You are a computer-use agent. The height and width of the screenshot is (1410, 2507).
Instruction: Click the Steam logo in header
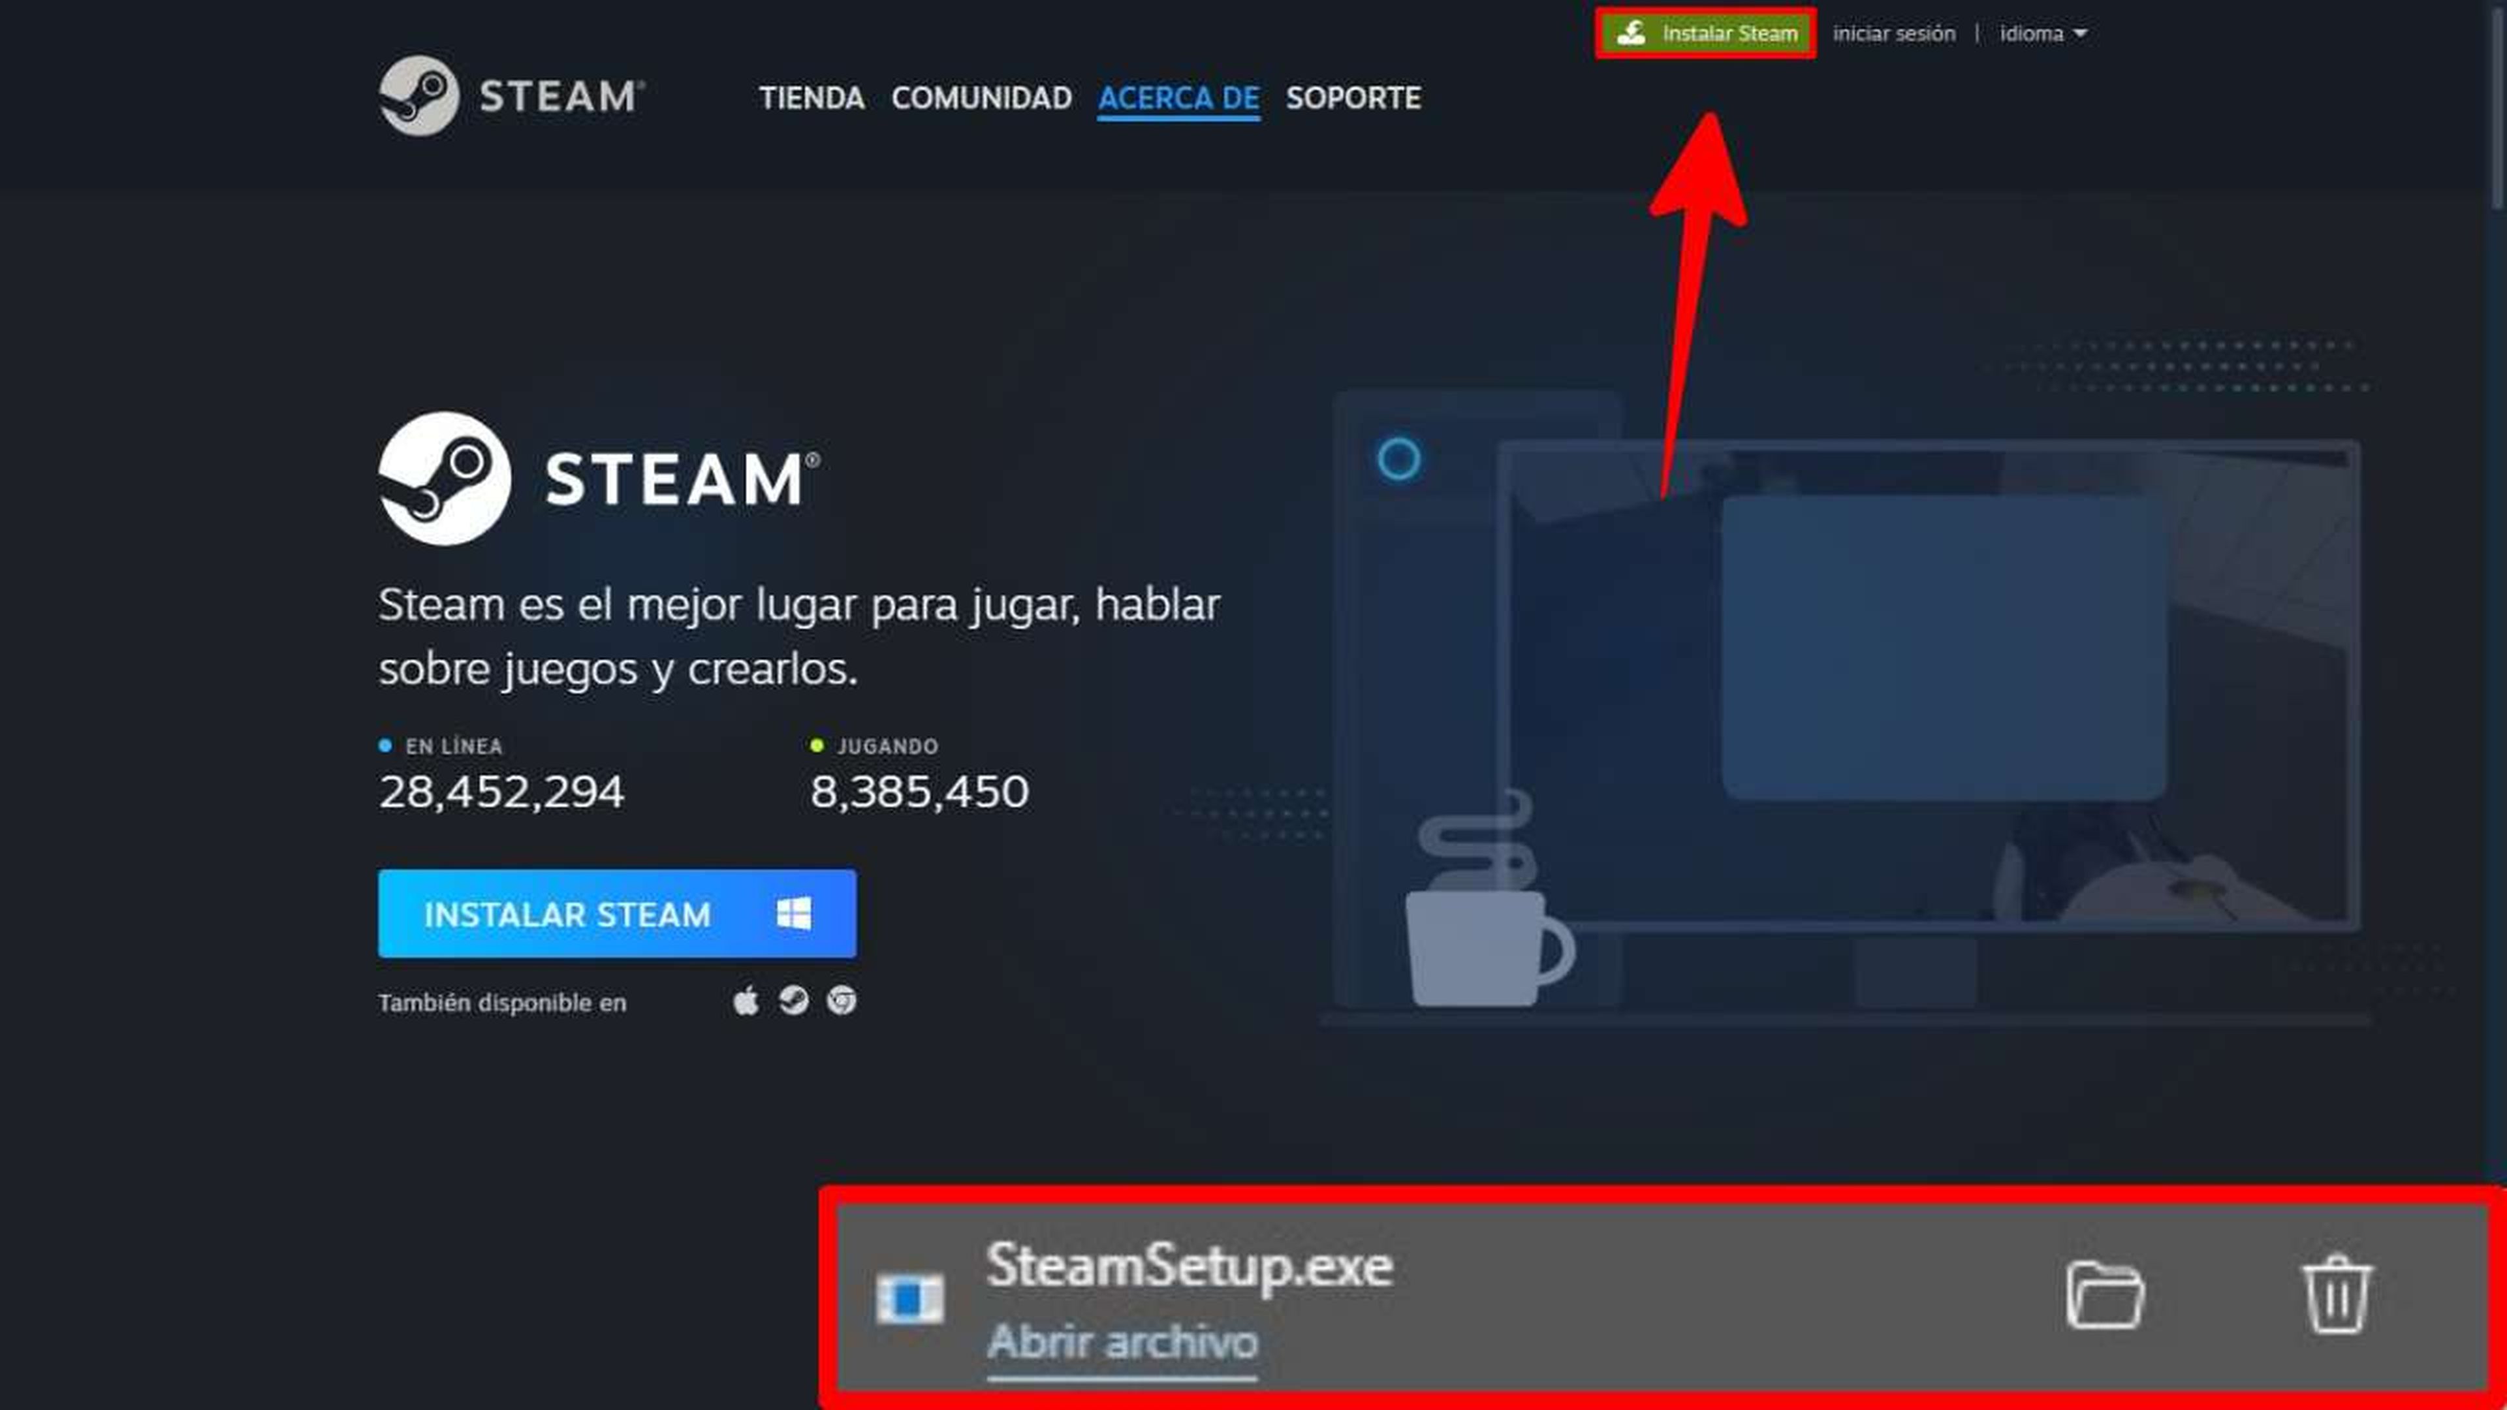click(x=512, y=95)
